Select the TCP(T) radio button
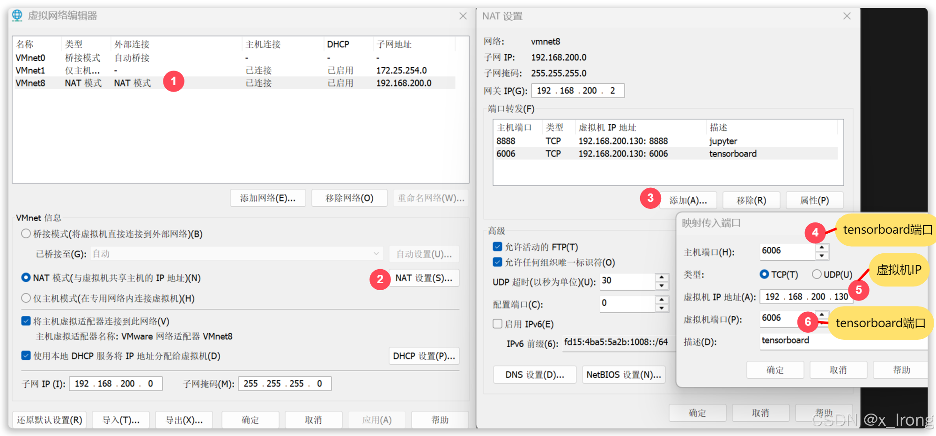Viewport: 936px width, 436px height. [764, 274]
